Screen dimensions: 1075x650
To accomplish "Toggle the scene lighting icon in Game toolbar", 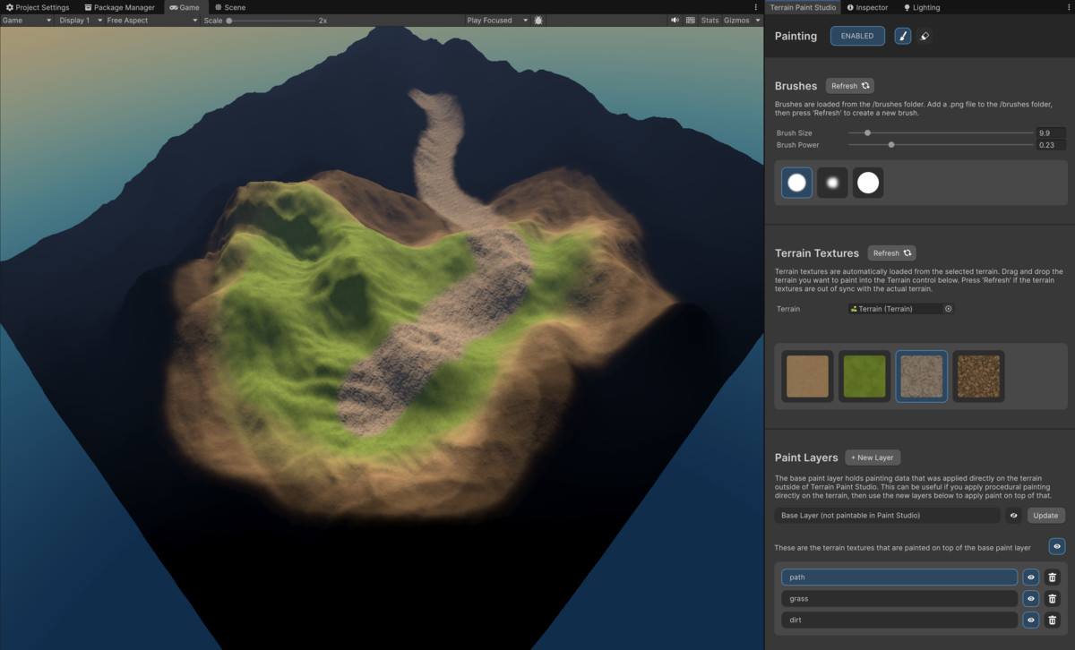I will pos(537,20).
